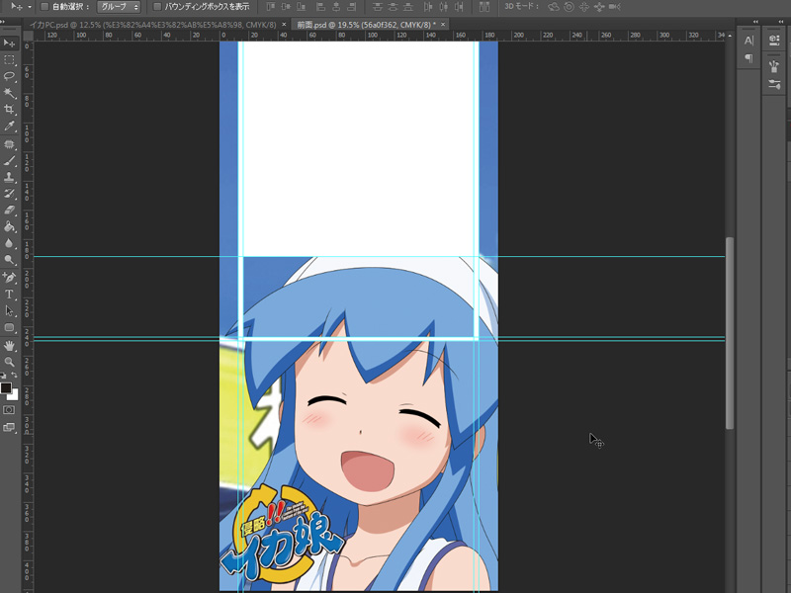Select the Zoom tool

point(9,362)
